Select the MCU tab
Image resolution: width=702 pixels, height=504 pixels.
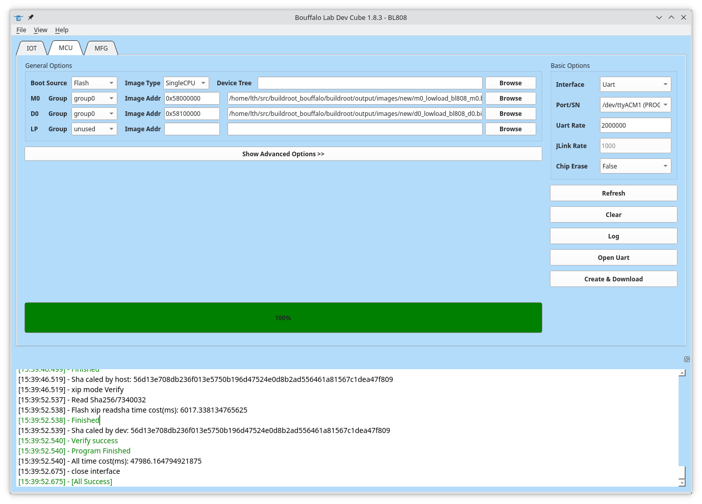pos(65,48)
